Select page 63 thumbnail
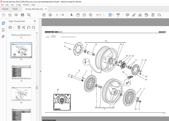Viewport: 169px width, 121px height. point(21,72)
